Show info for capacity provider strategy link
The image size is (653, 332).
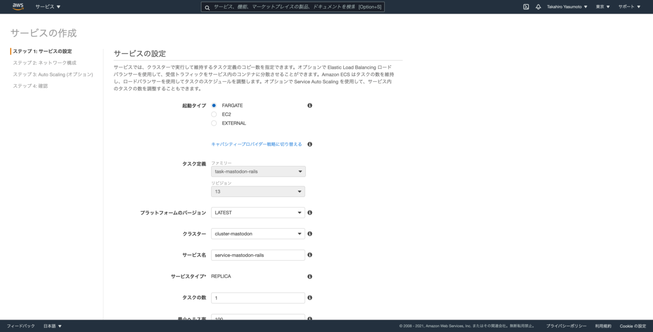(310, 144)
